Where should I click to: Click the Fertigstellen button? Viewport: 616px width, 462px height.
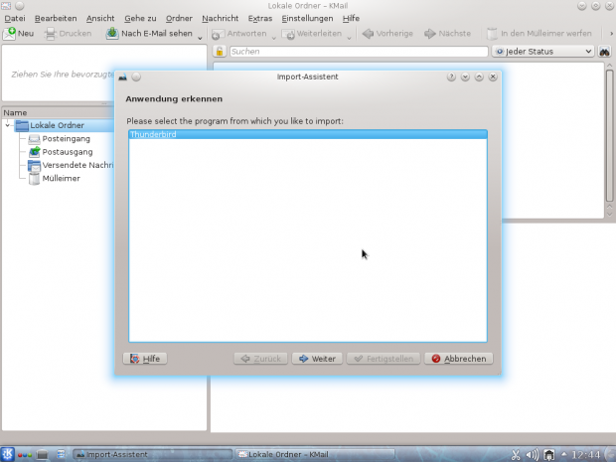tap(384, 359)
